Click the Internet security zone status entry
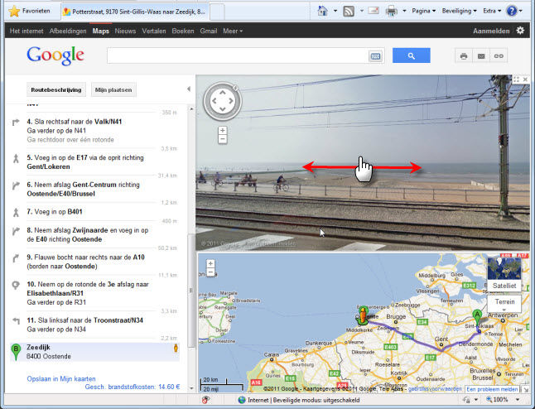Viewport: 535px width, 409px height. pyautogui.click(x=299, y=400)
